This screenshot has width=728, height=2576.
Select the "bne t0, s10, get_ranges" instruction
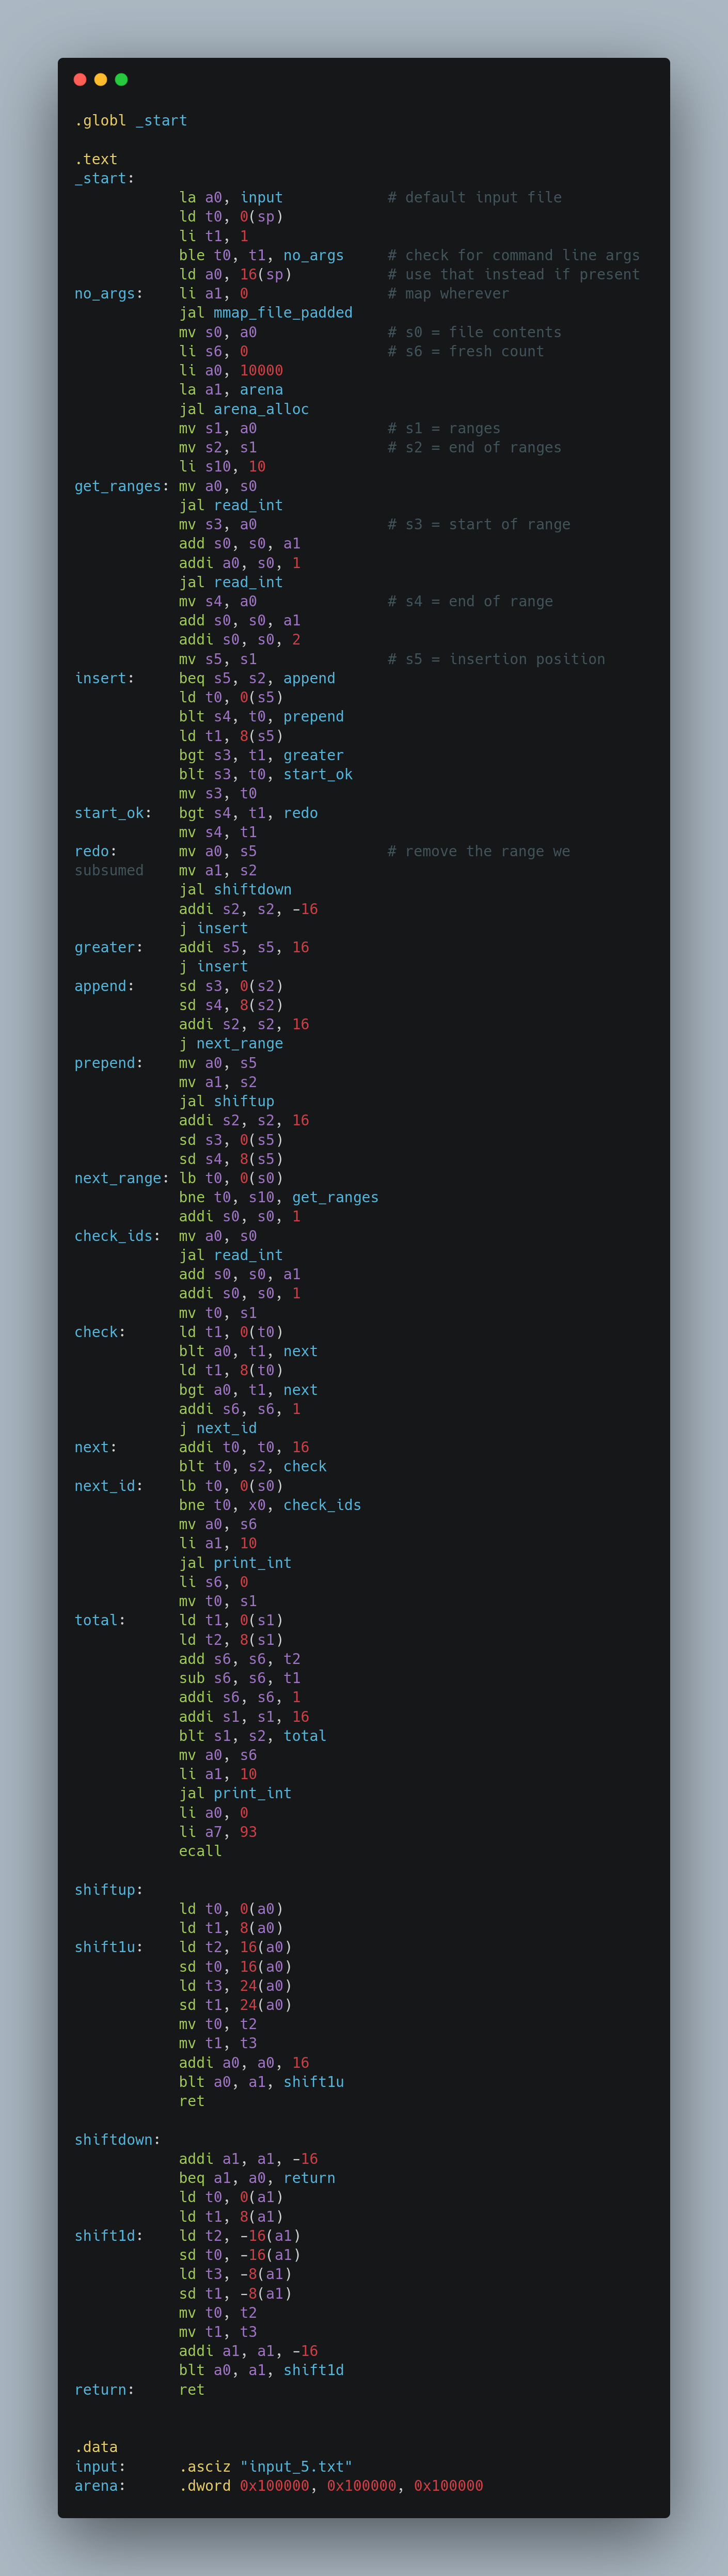[279, 1197]
